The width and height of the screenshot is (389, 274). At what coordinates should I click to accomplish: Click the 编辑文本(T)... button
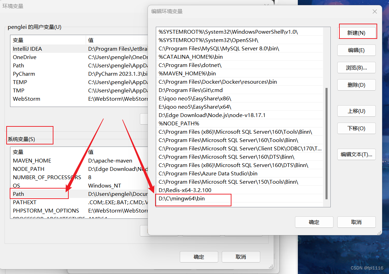click(x=356, y=155)
